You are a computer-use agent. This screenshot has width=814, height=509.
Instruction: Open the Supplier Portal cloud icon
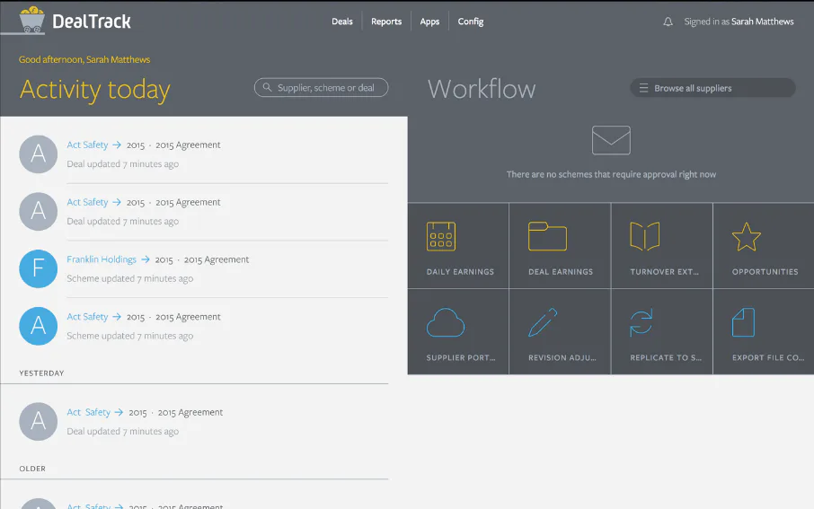[446, 323]
